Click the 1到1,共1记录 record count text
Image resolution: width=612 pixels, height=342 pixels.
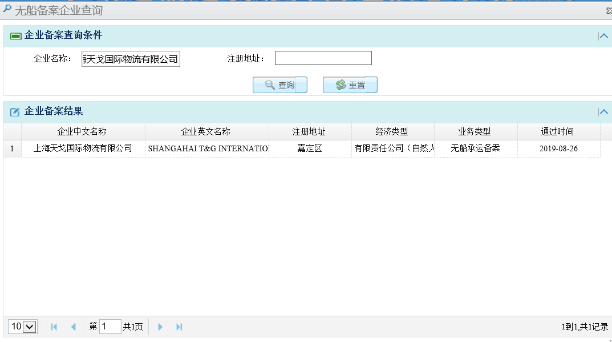point(585,327)
